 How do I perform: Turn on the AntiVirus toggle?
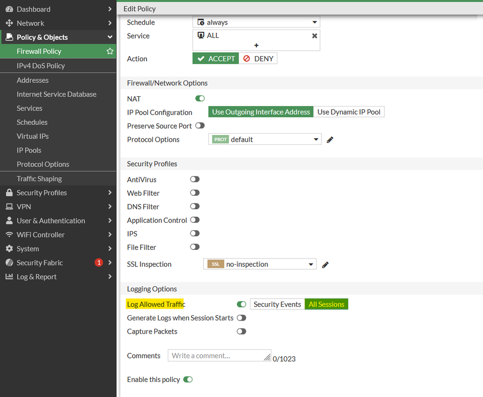[x=195, y=179]
